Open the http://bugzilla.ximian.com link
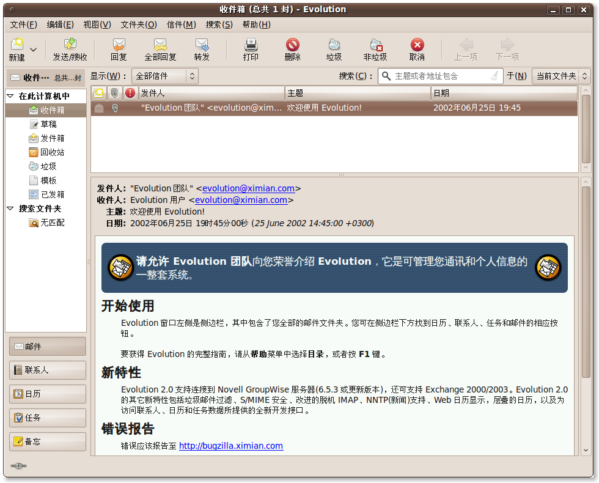The width and height of the screenshot is (599, 483). click(231, 446)
